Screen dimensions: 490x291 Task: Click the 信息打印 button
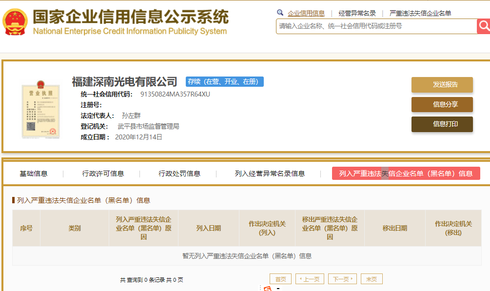442,124
